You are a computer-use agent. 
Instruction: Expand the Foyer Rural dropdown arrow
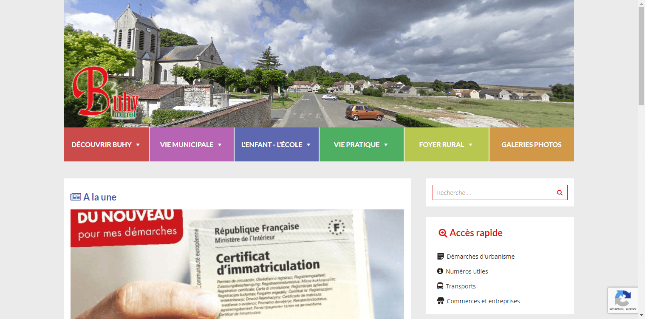(470, 145)
